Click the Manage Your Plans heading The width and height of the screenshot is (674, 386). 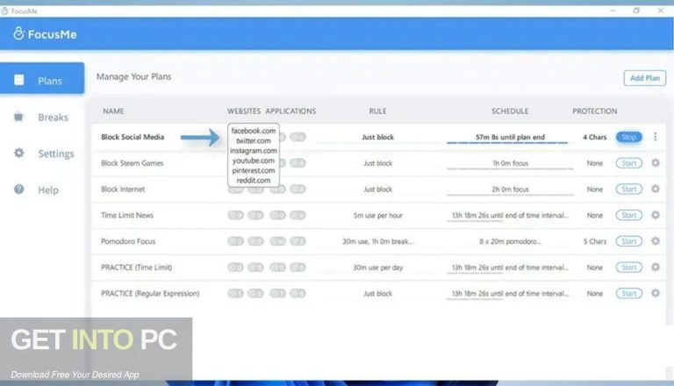click(133, 76)
